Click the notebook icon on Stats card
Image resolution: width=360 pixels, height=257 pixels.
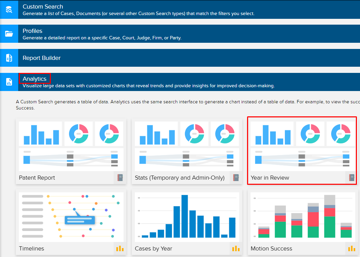click(236, 178)
